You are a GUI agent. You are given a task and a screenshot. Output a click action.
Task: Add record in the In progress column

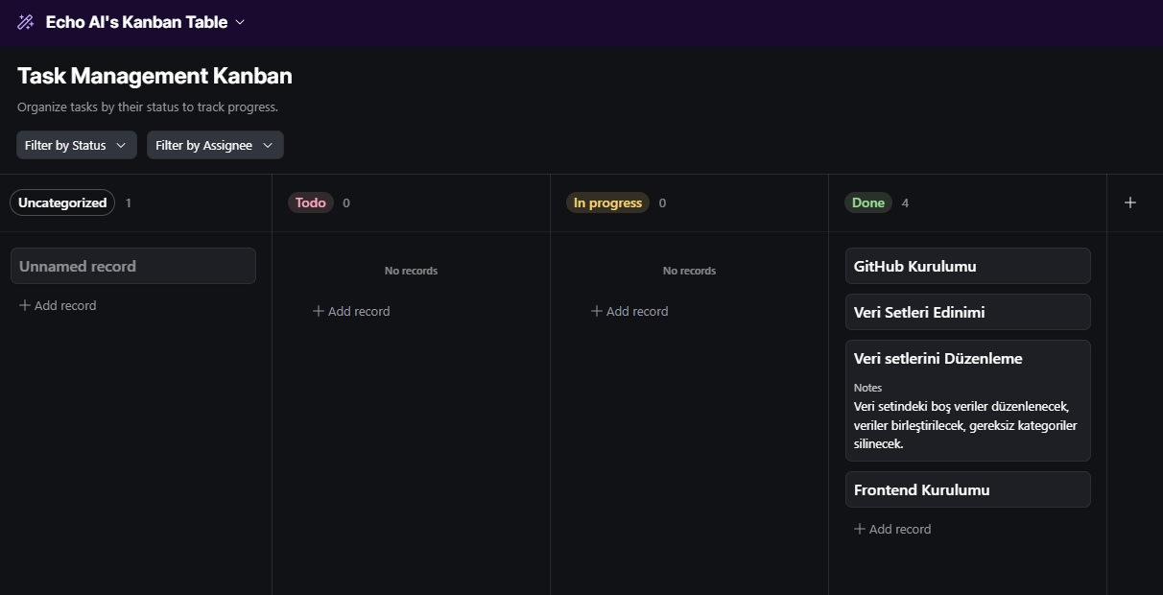click(x=629, y=311)
